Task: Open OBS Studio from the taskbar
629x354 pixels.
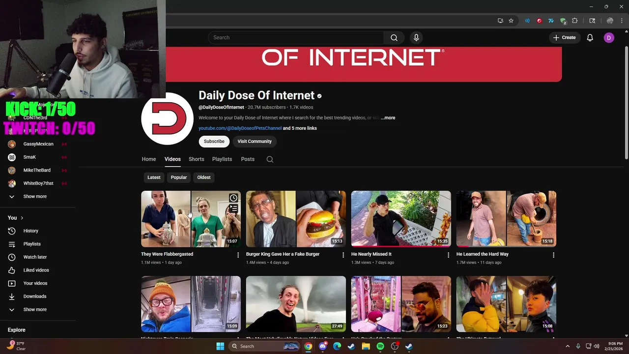Action: [x=395, y=346]
